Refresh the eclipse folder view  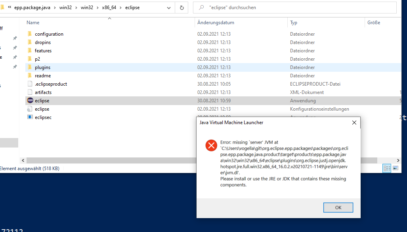point(182,8)
